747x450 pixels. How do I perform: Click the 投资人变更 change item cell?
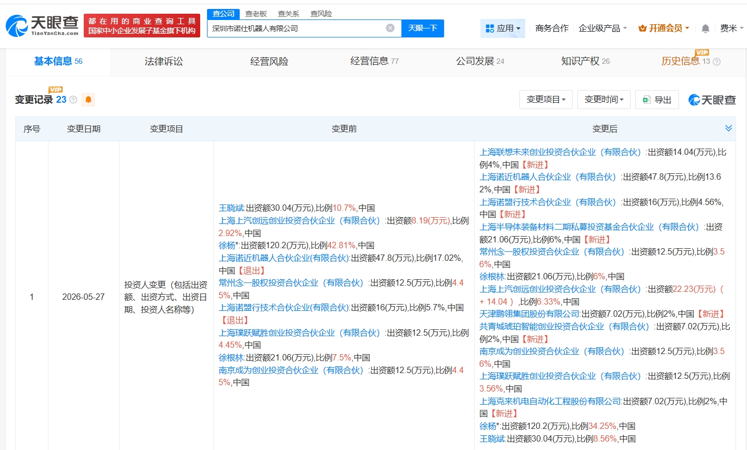[x=166, y=297]
